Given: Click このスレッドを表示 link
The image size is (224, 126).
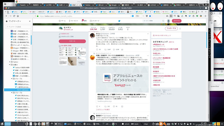Looking at the screenshot, I should (103, 110).
